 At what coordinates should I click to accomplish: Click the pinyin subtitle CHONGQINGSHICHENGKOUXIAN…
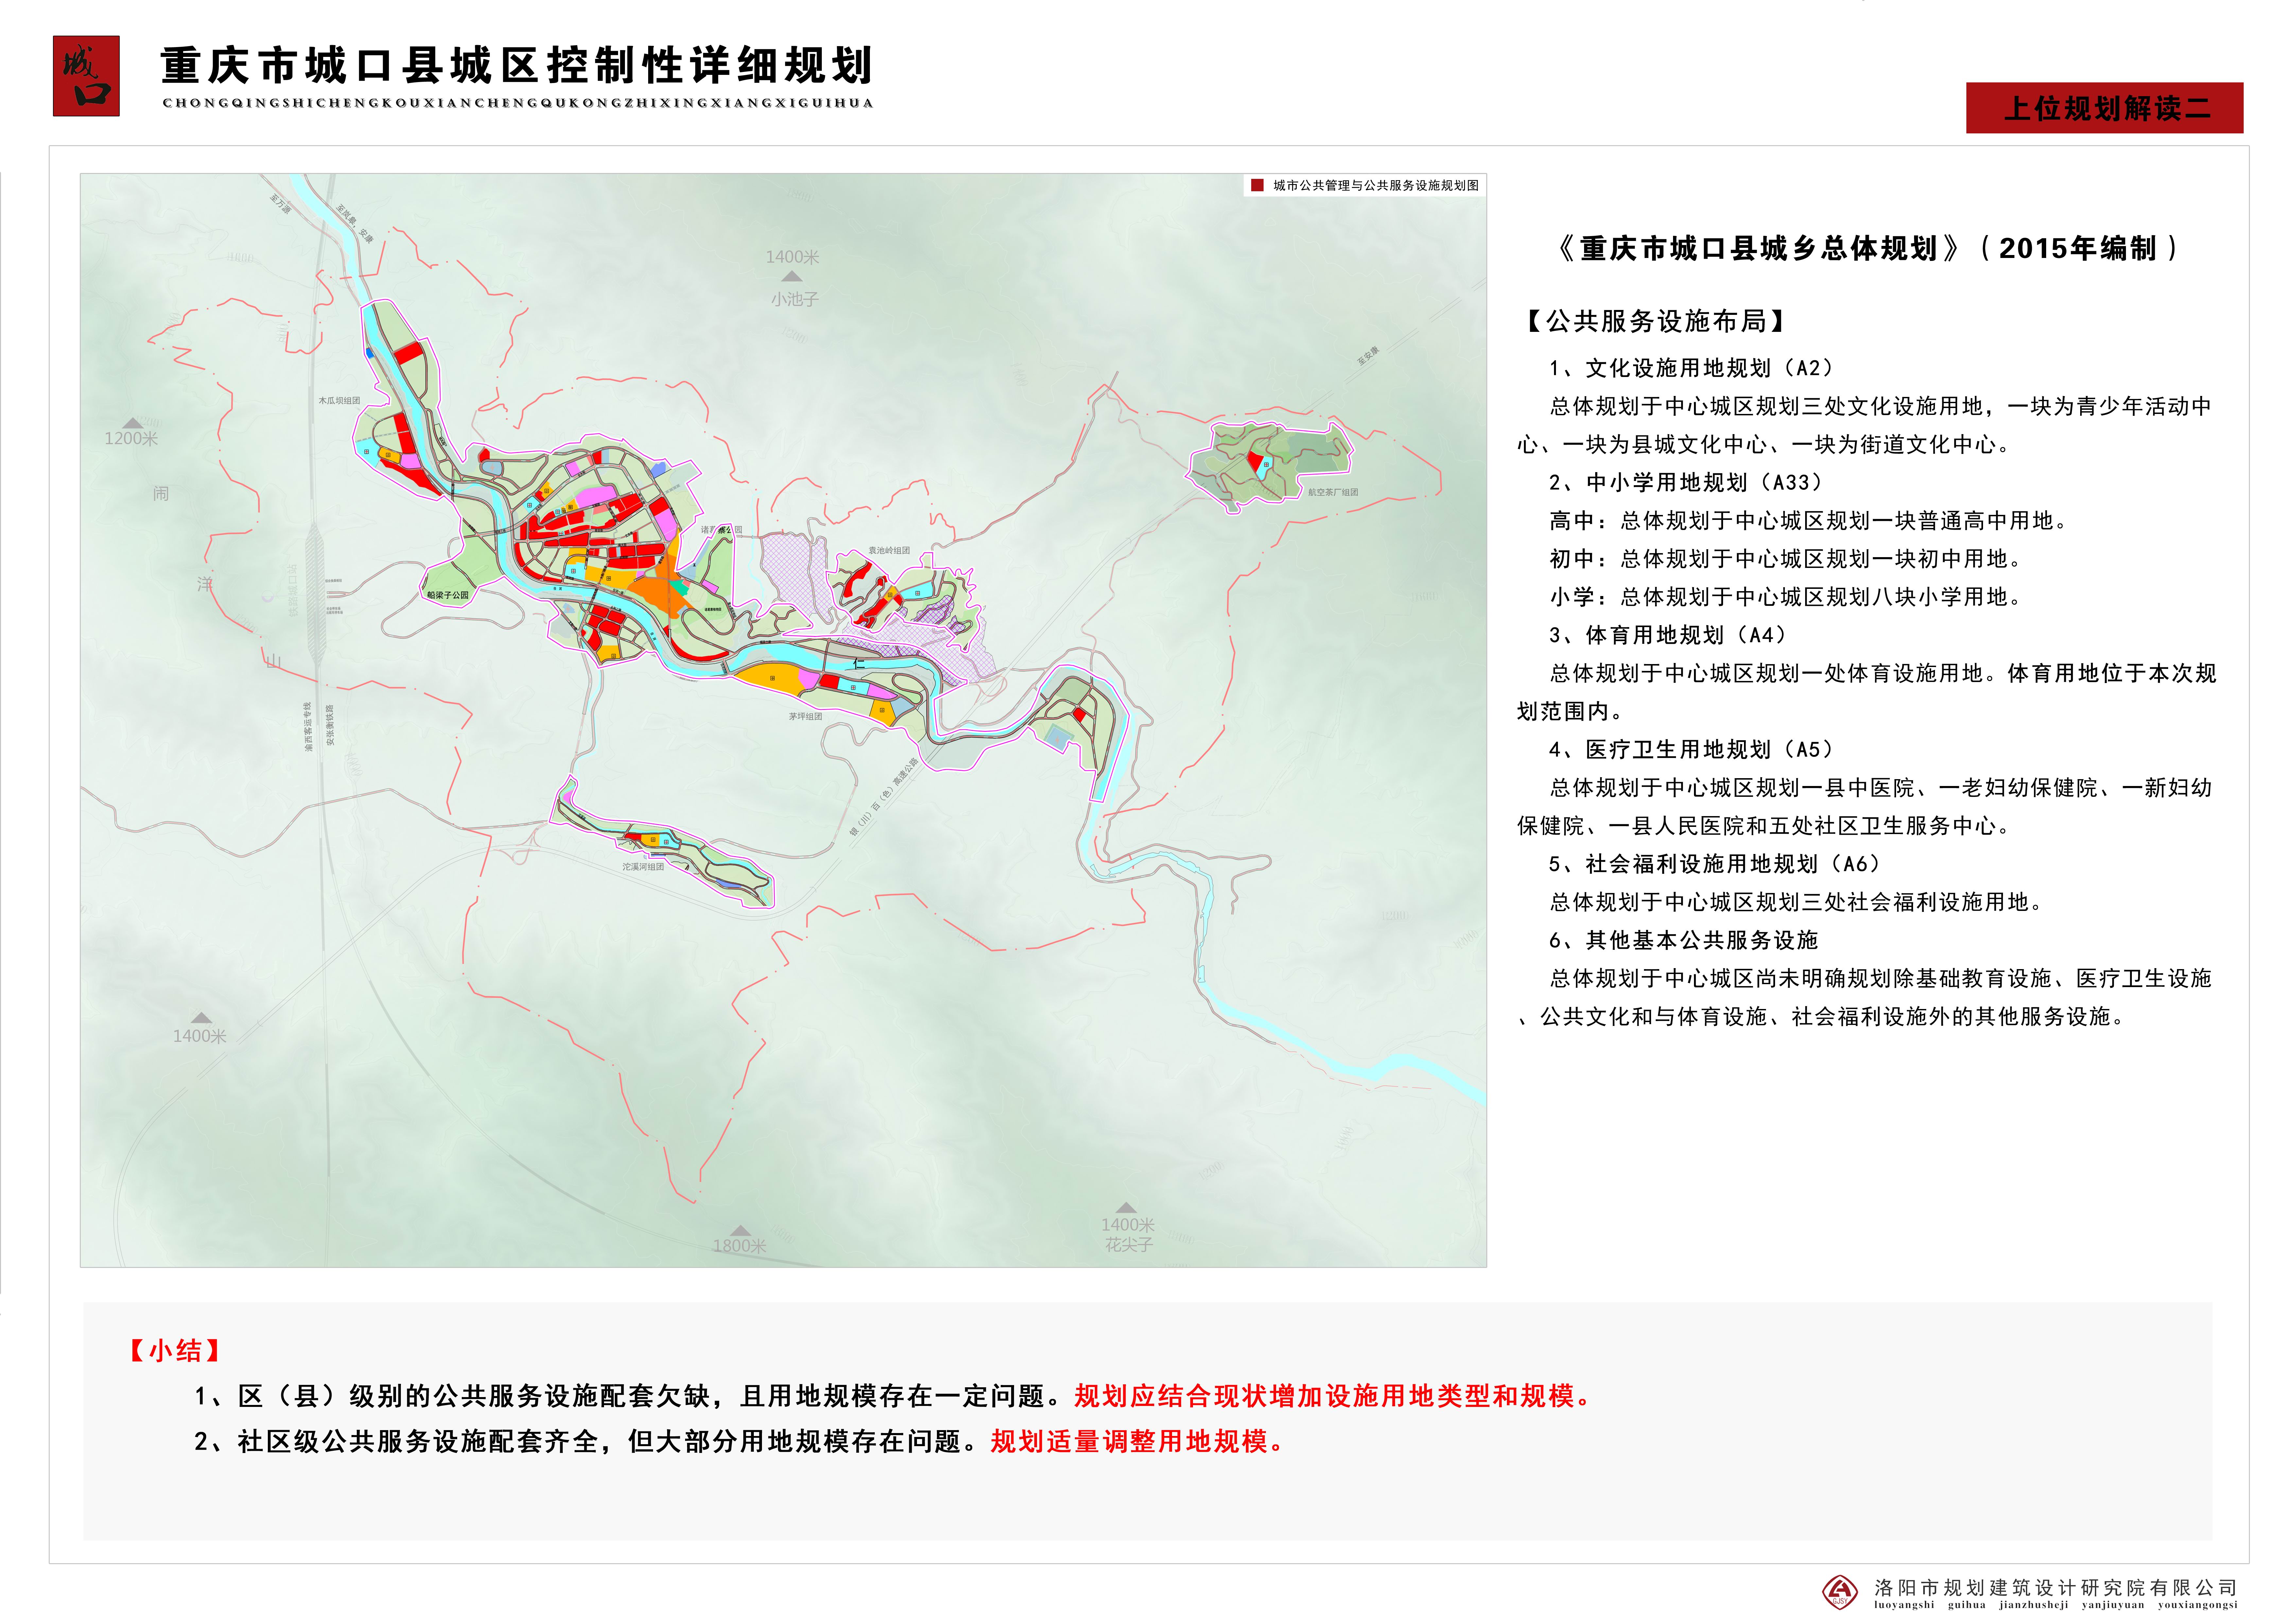point(518,103)
